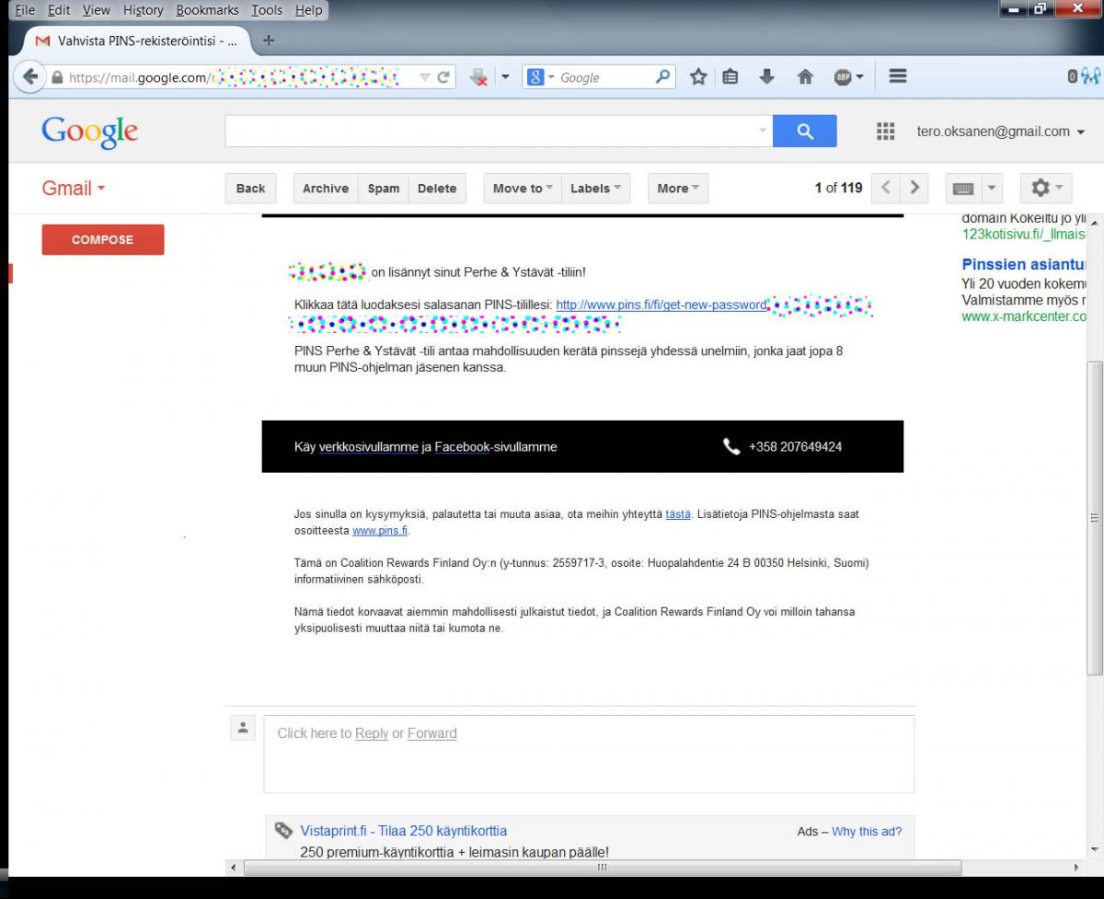Screen dimensions: 1104x899
Task: Open a new tab with the plus button
Action: coord(269,40)
